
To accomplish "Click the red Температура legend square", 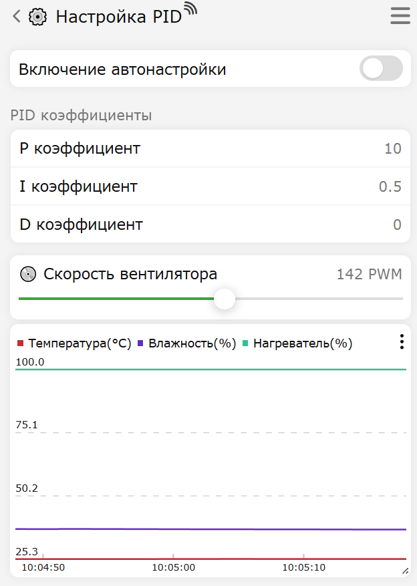I will (20, 343).
